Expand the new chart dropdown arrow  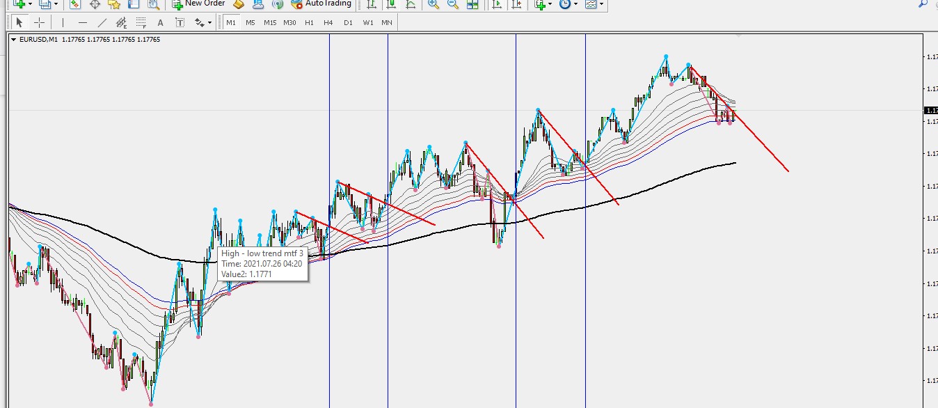(30, 4)
